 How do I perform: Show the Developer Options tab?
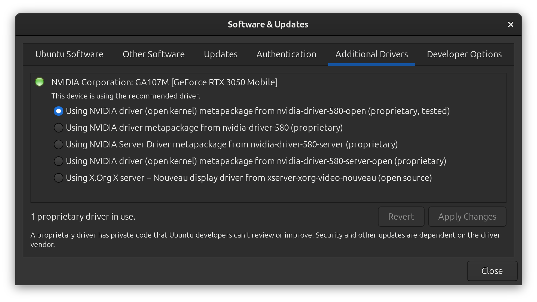pyautogui.click(x=464, y=54)
